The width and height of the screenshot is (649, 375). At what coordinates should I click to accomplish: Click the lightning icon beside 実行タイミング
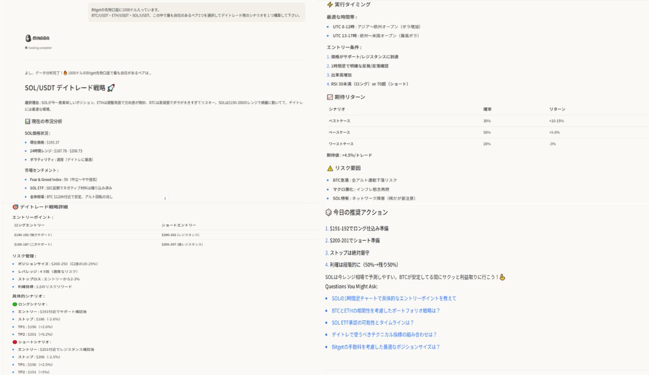330,4
